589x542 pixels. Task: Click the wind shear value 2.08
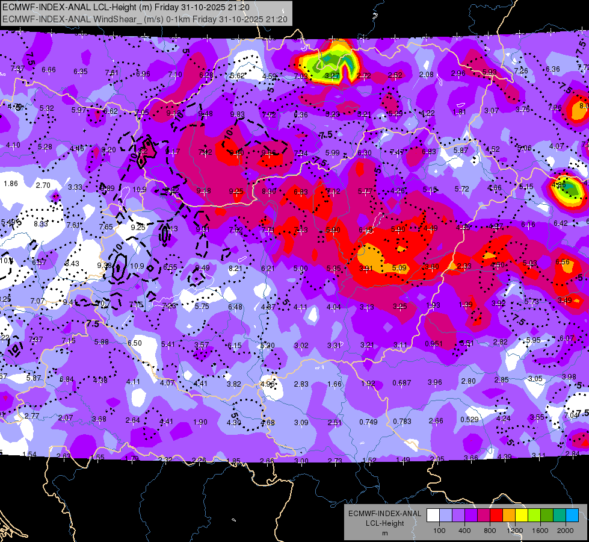point(427,75)
